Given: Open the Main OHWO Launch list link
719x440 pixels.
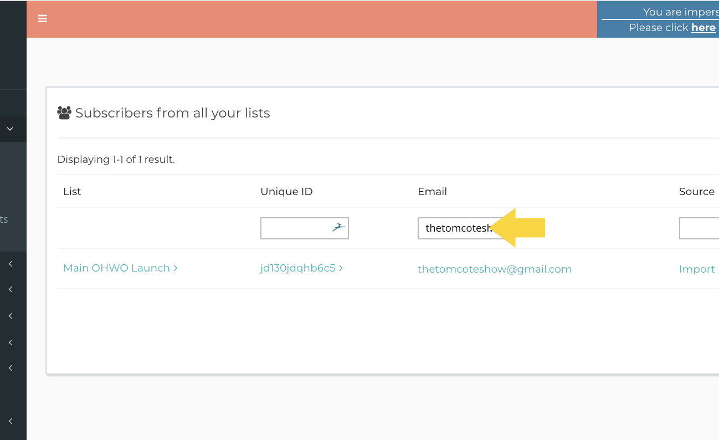Looking at the screenshot, I should point(116,268).
